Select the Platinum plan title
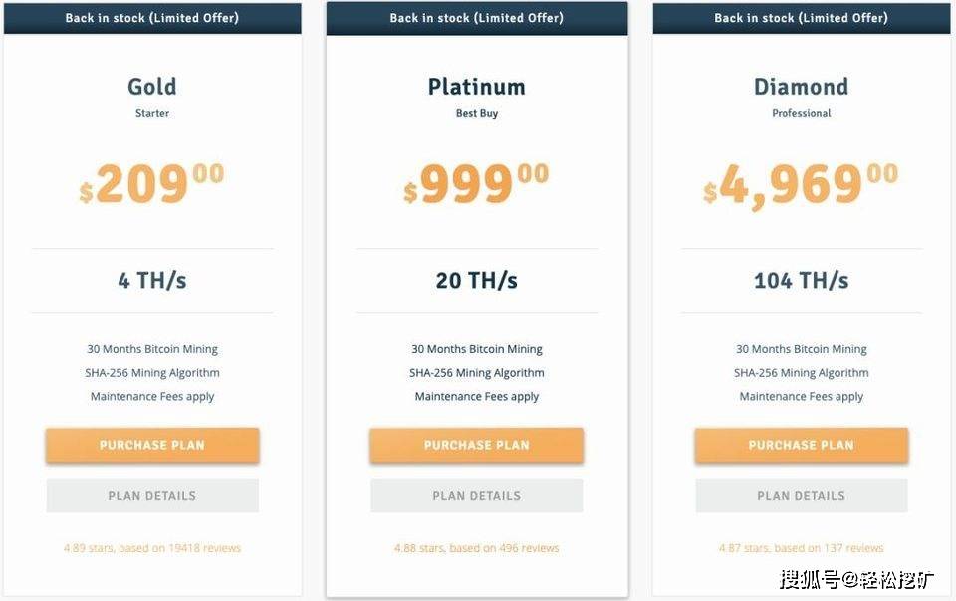This screenshot has width=956, height=601. click(477, 87)
